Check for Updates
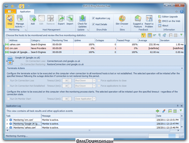 (82, 21)
